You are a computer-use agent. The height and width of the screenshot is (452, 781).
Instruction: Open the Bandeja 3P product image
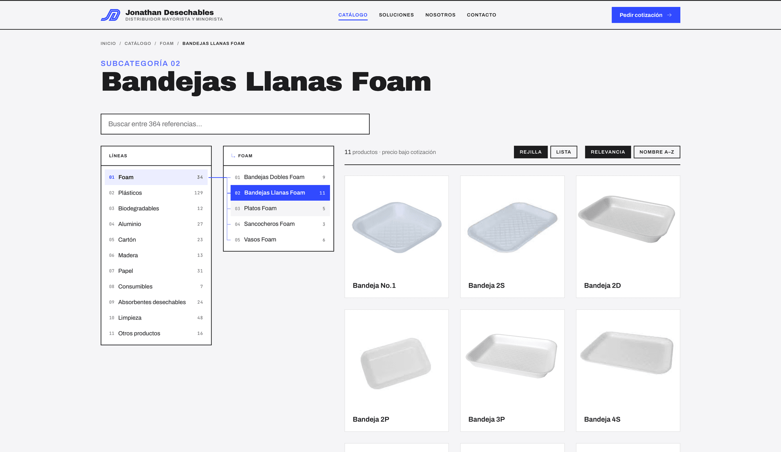(x=512, y=356)
